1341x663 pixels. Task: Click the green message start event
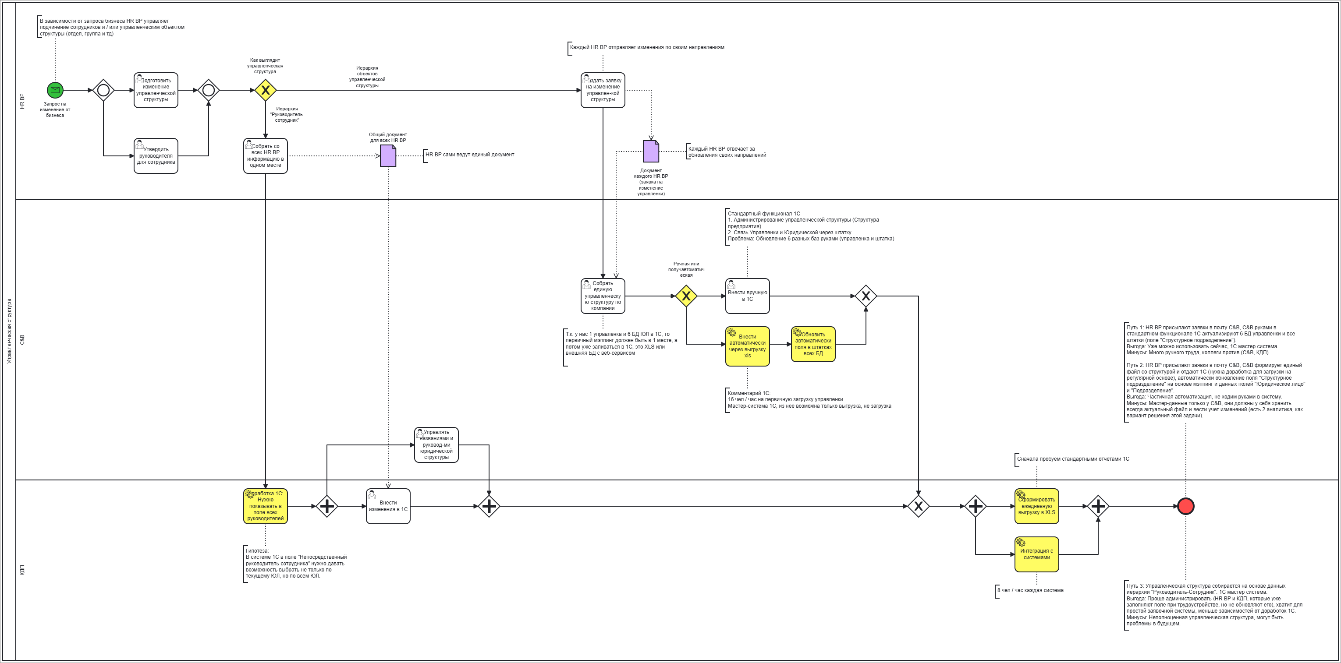point(55,91)
